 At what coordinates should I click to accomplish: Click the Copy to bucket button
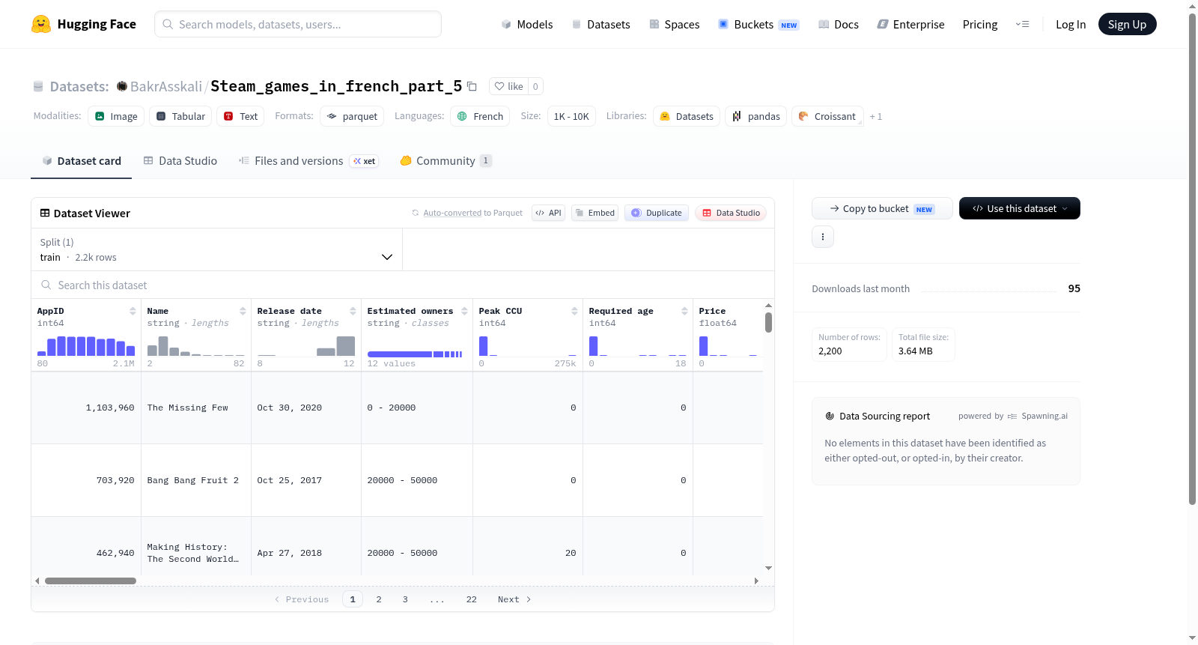[x=882, y=208]
